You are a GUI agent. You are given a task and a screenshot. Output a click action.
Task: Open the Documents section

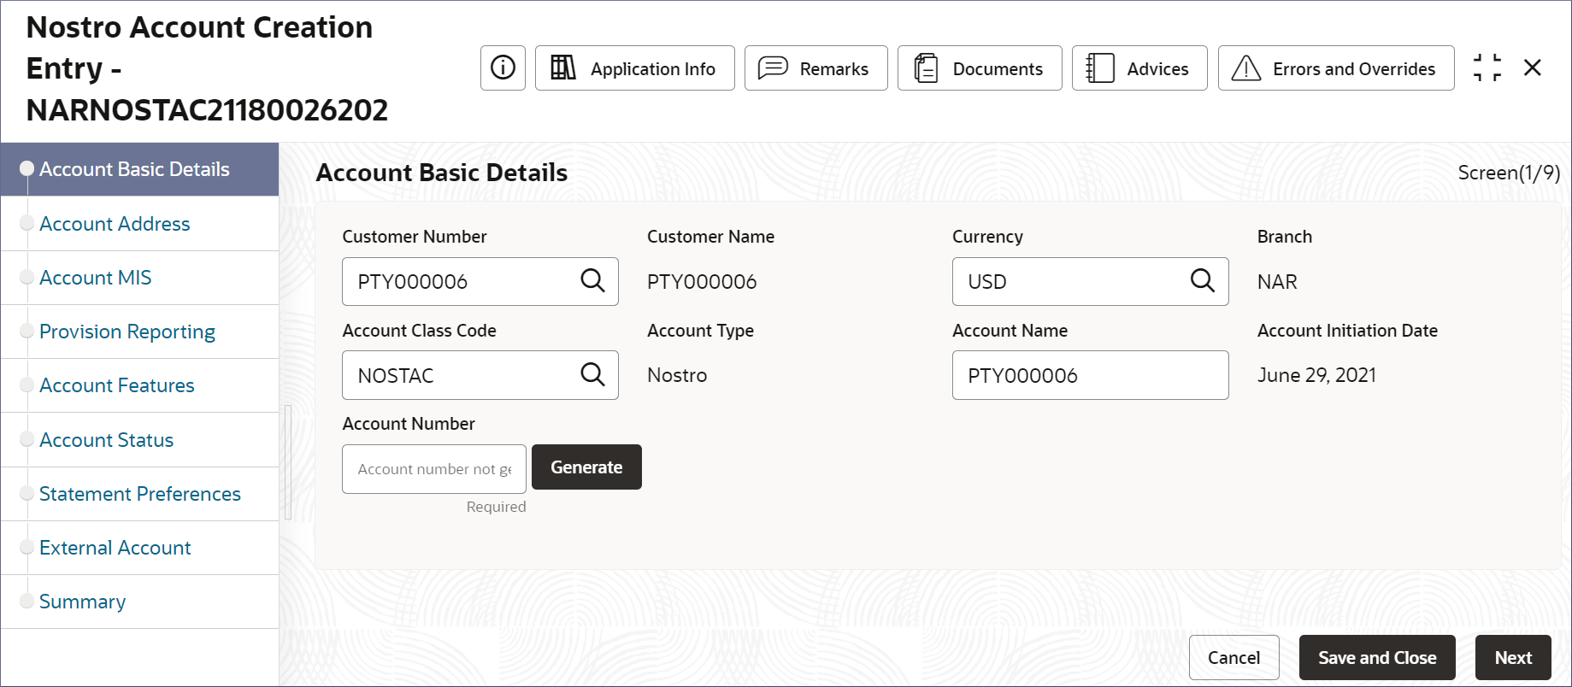[x=980, y=68]
